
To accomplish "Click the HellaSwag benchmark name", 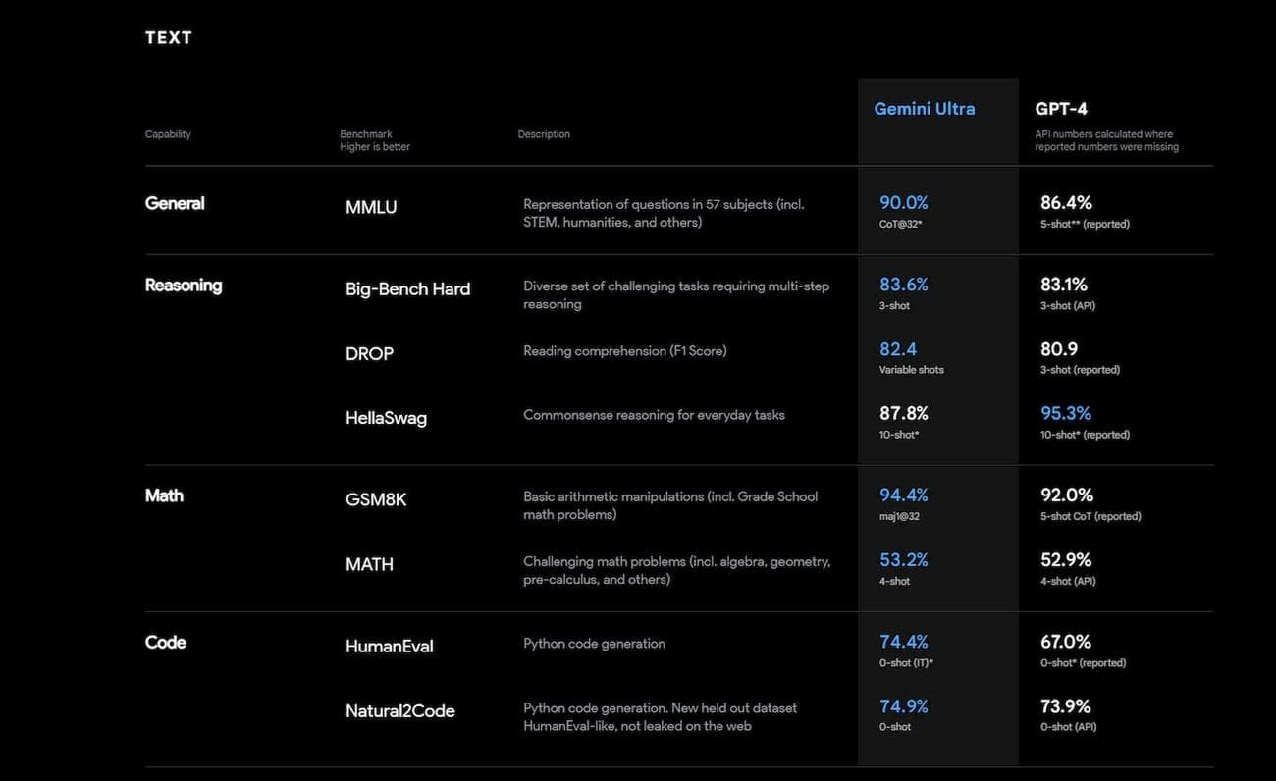I will 386,418.
